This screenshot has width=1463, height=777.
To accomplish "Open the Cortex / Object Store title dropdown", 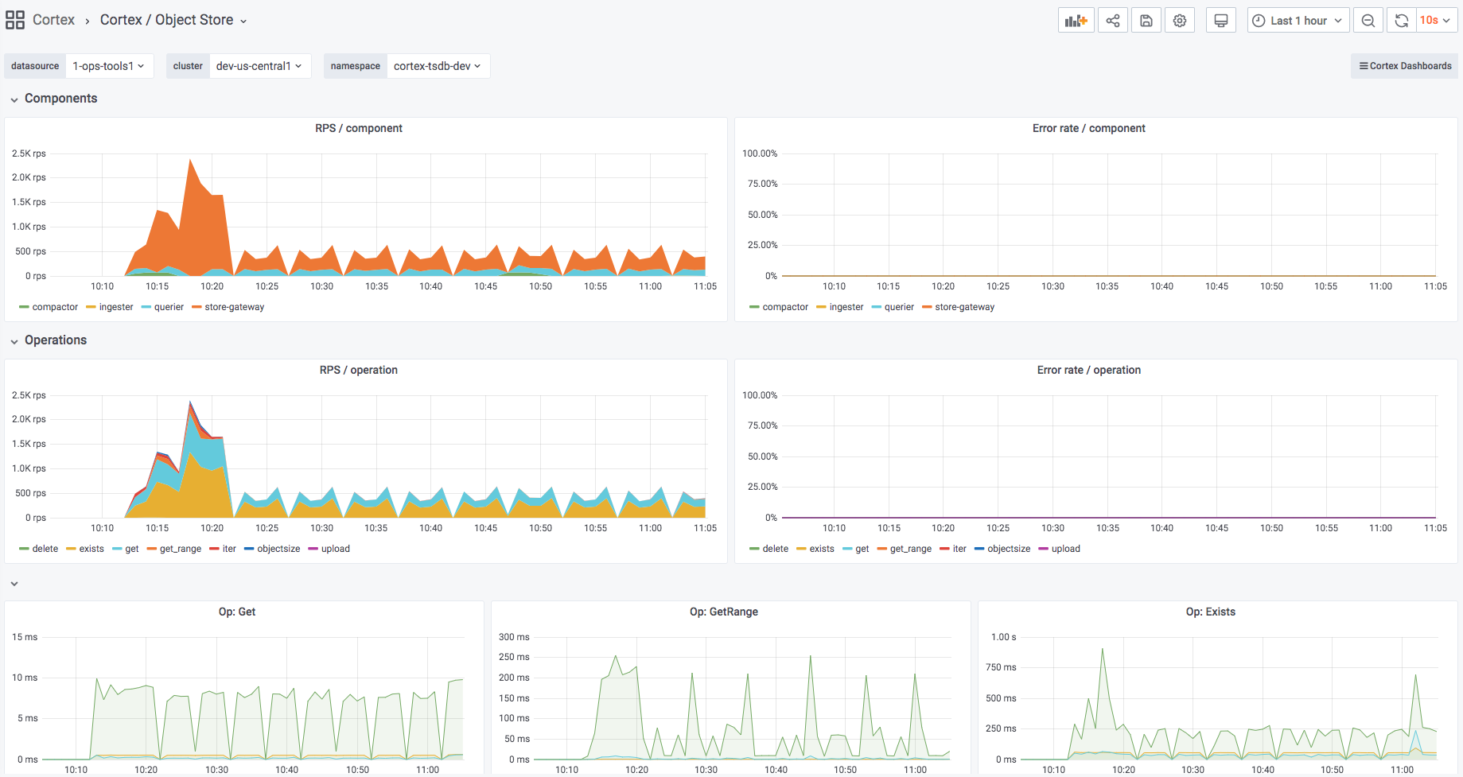I will (x=173, y=20).
